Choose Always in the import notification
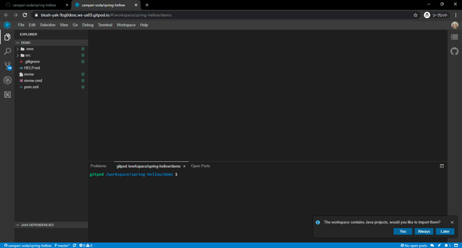Viewport: 462px width, 248px height. pyautogui.click(x=424, y=231)
